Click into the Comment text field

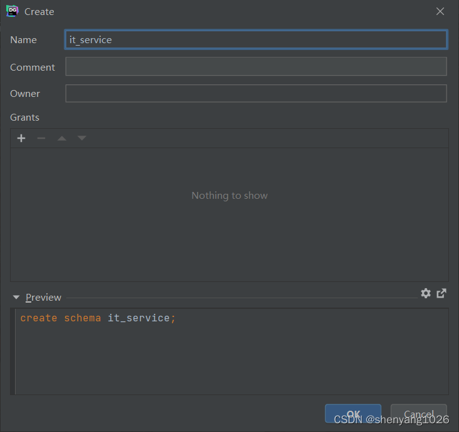pos(256,67)
